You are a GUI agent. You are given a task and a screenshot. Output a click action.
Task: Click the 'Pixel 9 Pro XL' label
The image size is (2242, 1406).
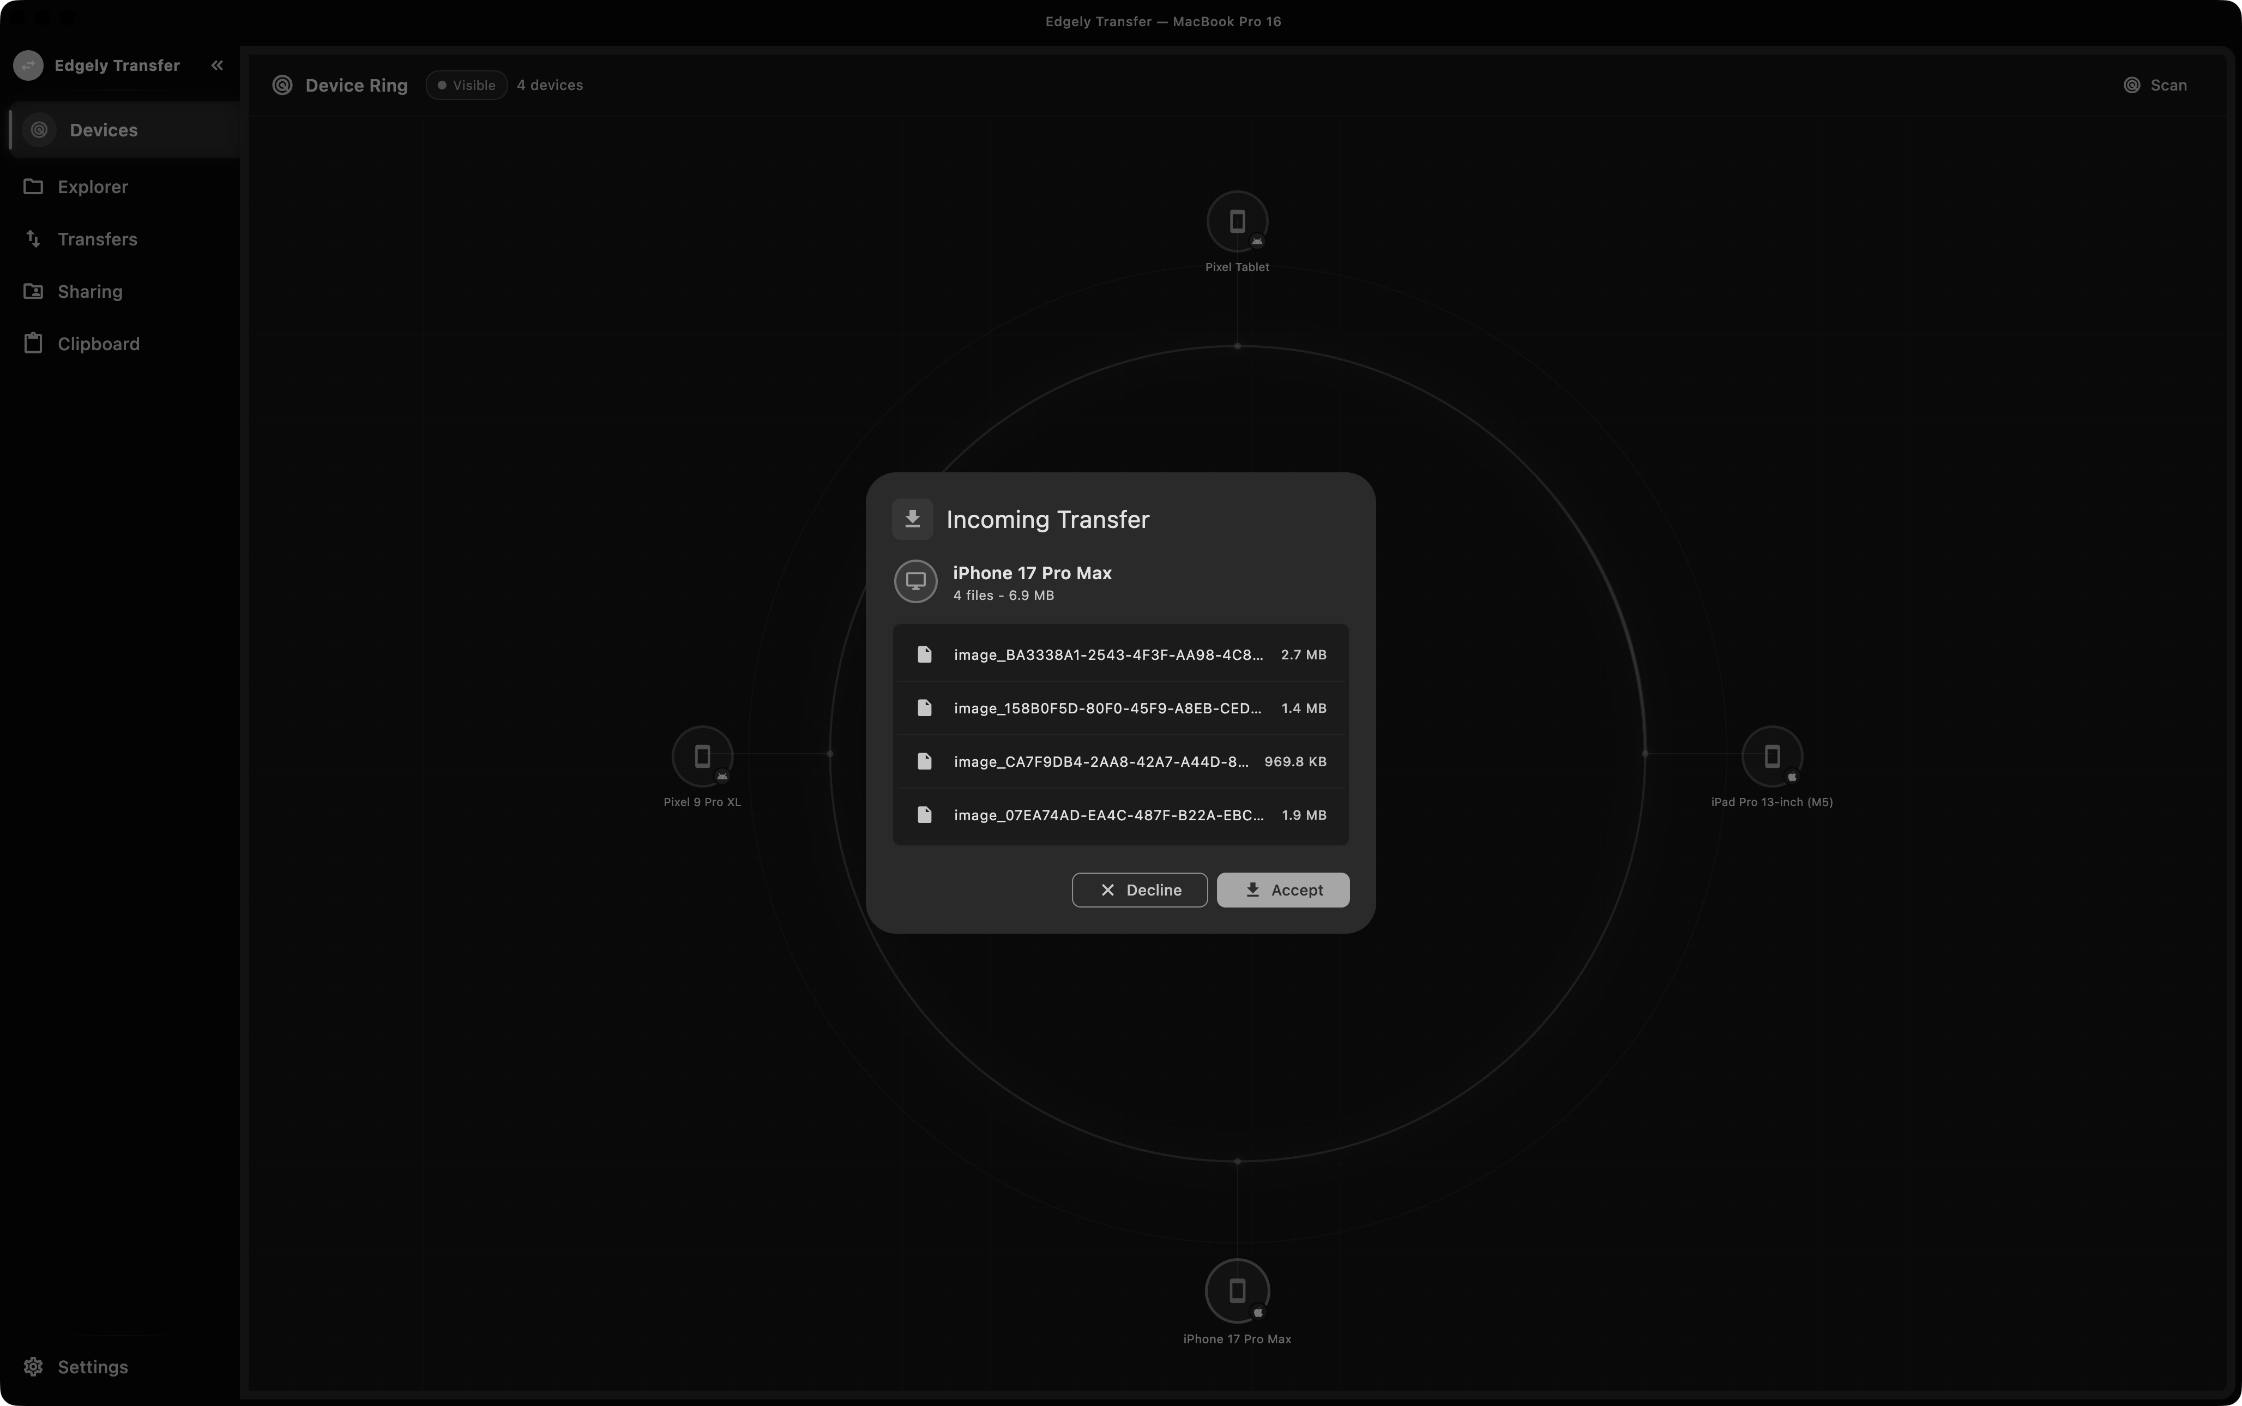(x=702, y=802)
